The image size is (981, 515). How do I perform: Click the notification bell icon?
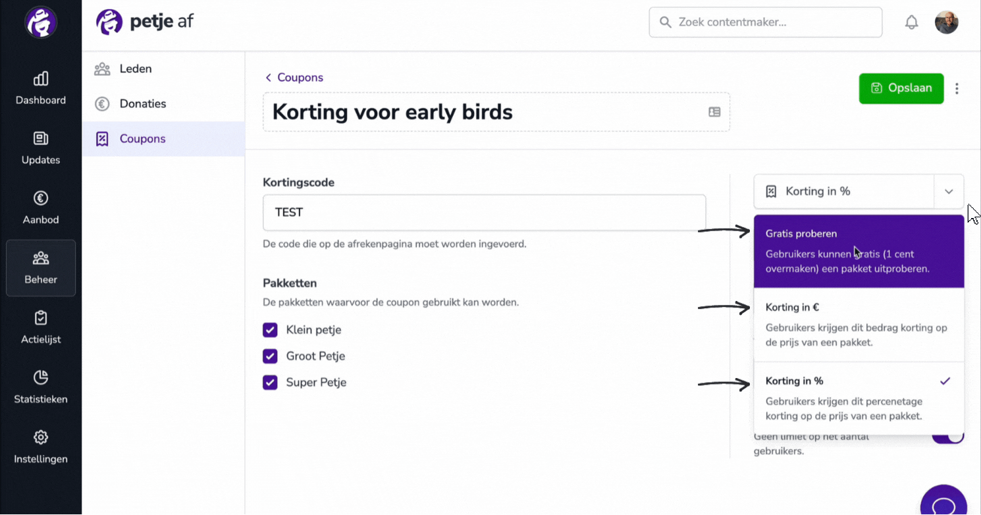(x=911, y=22)
